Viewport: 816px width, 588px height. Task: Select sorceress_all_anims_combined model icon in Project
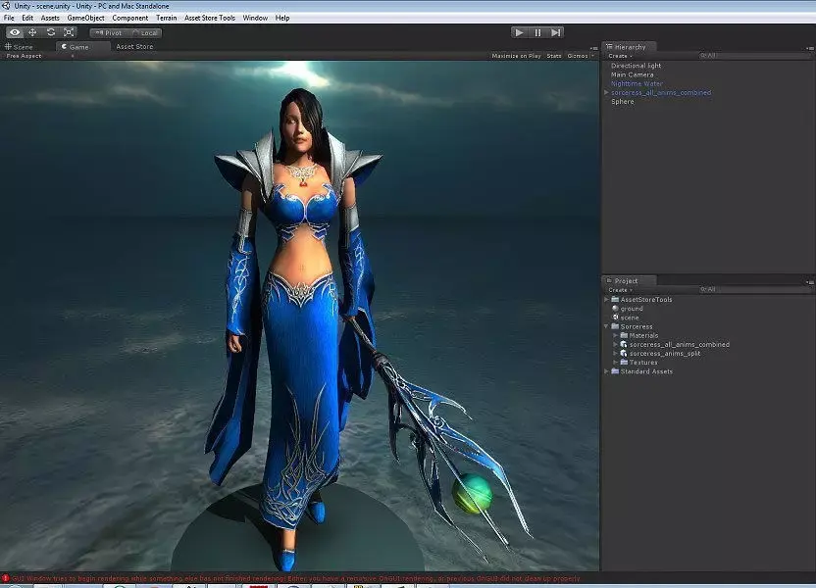click(x=624, y=344)
